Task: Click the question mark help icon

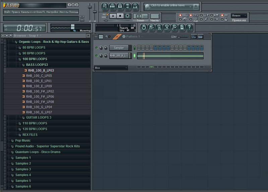Action: (189, 27)
